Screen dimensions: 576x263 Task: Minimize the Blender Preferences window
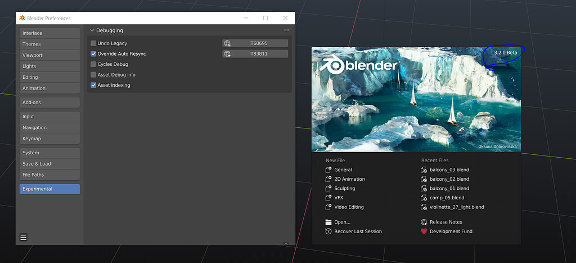[x=246, y=18]
